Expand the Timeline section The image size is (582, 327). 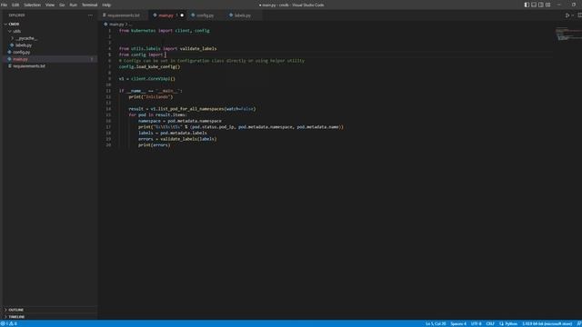click(16, 317)
